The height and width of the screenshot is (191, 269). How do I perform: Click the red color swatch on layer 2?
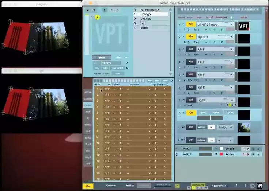pyautogui.click(x=221, y=155)
